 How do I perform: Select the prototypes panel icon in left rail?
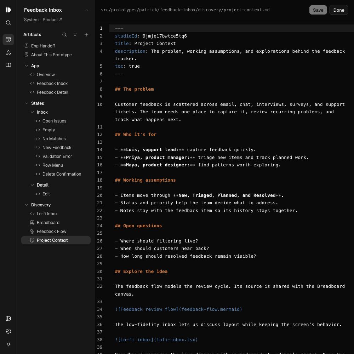8,40
